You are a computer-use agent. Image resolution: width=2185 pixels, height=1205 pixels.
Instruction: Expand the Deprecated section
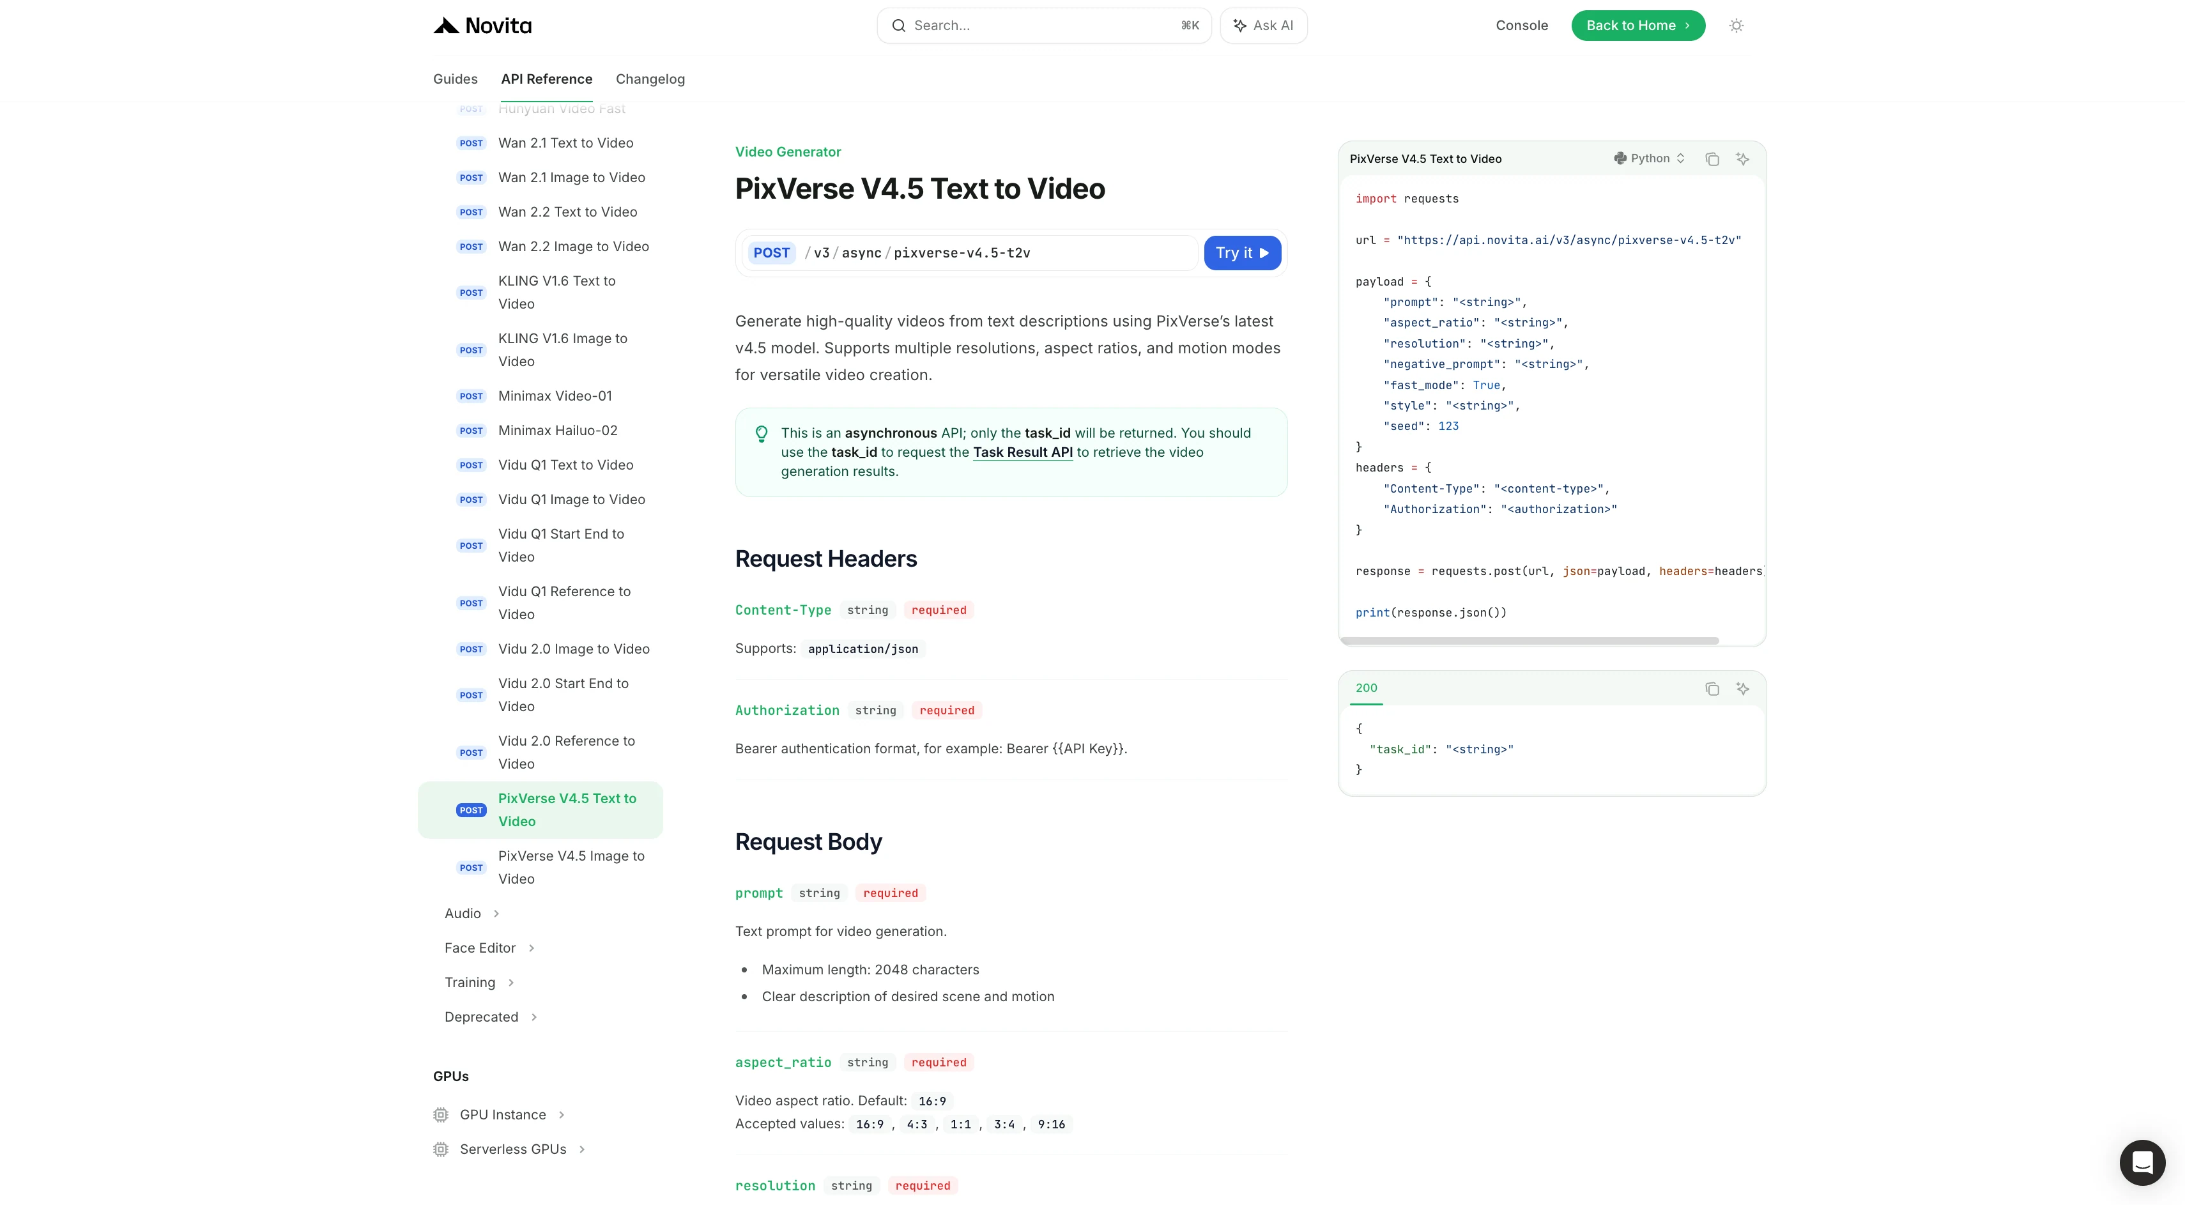tap(491, 1017)
